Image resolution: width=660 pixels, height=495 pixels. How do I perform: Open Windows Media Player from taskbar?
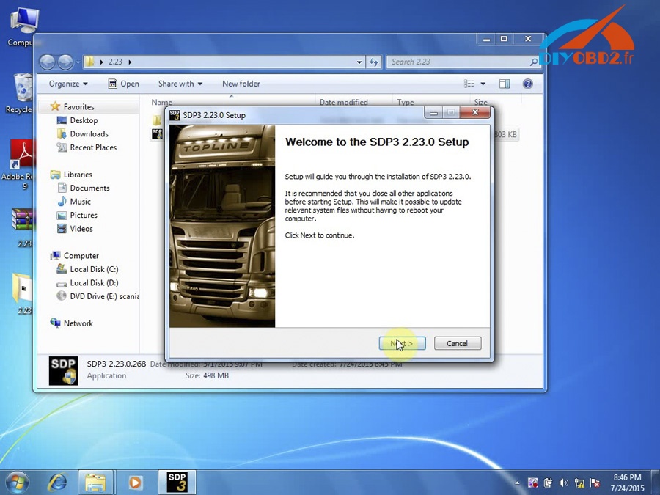pyautogui.click(x=135, y=483)
